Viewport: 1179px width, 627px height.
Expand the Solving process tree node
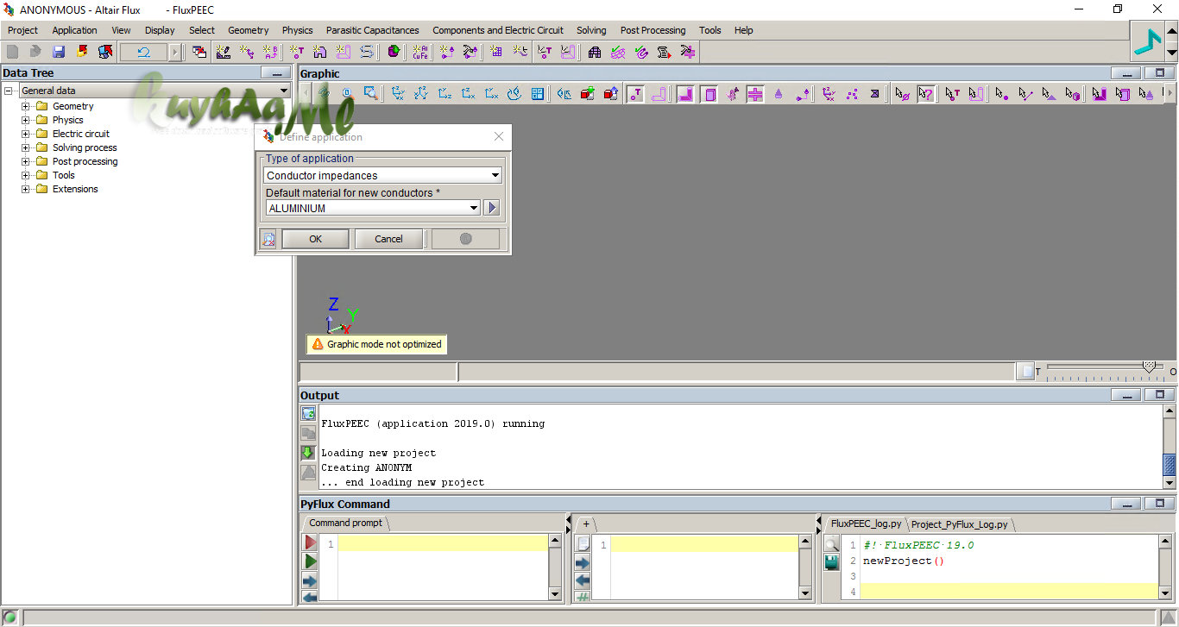pyautogui.click(x=26, y=147)
